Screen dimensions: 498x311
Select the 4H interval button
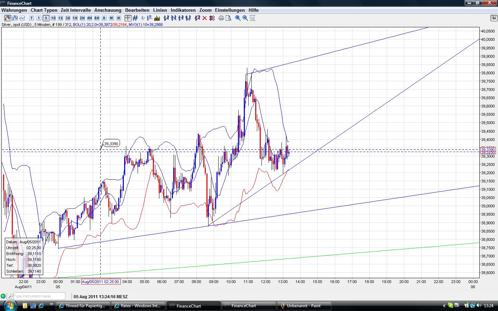[x=90, y=18]
